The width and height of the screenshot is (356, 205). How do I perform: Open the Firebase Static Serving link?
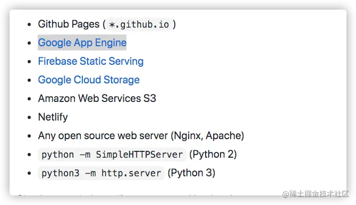pyautogui.click(x=91, y=61)
